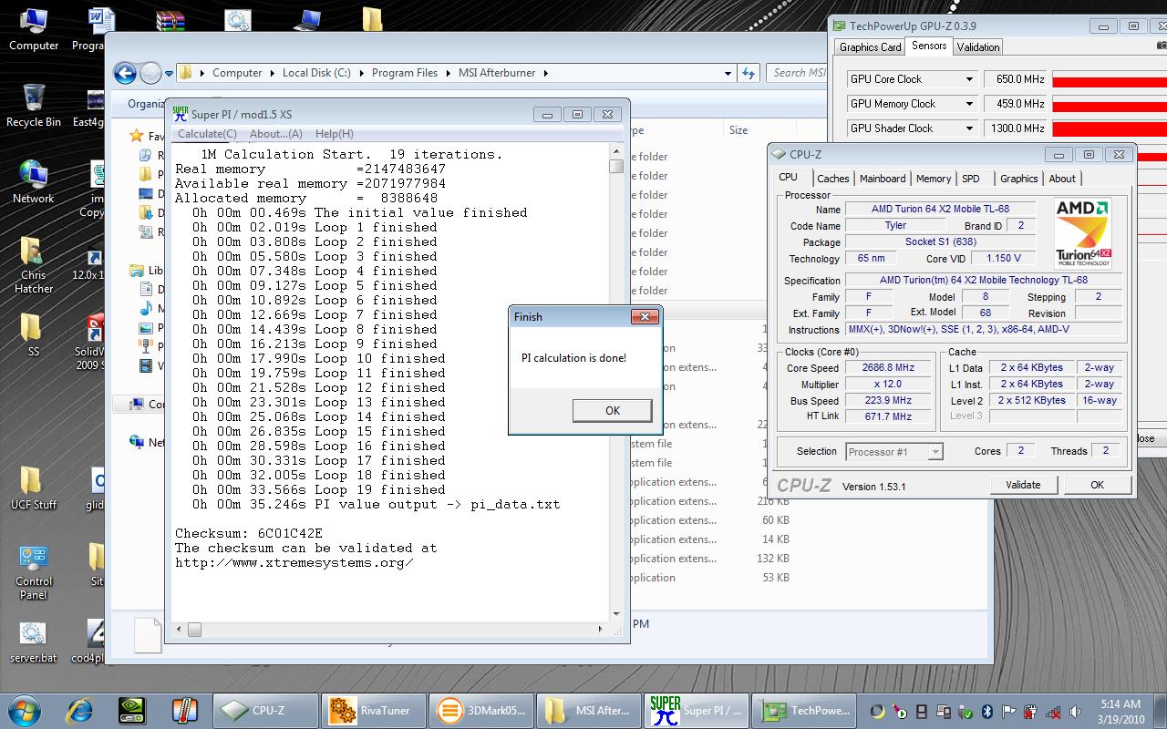The height and width of the screenshot is (729, 1167).
Task: Click the Validate button in CPU-Z
Action: click(1023, 485)
